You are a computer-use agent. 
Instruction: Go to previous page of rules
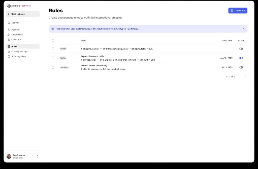[239, 76]
